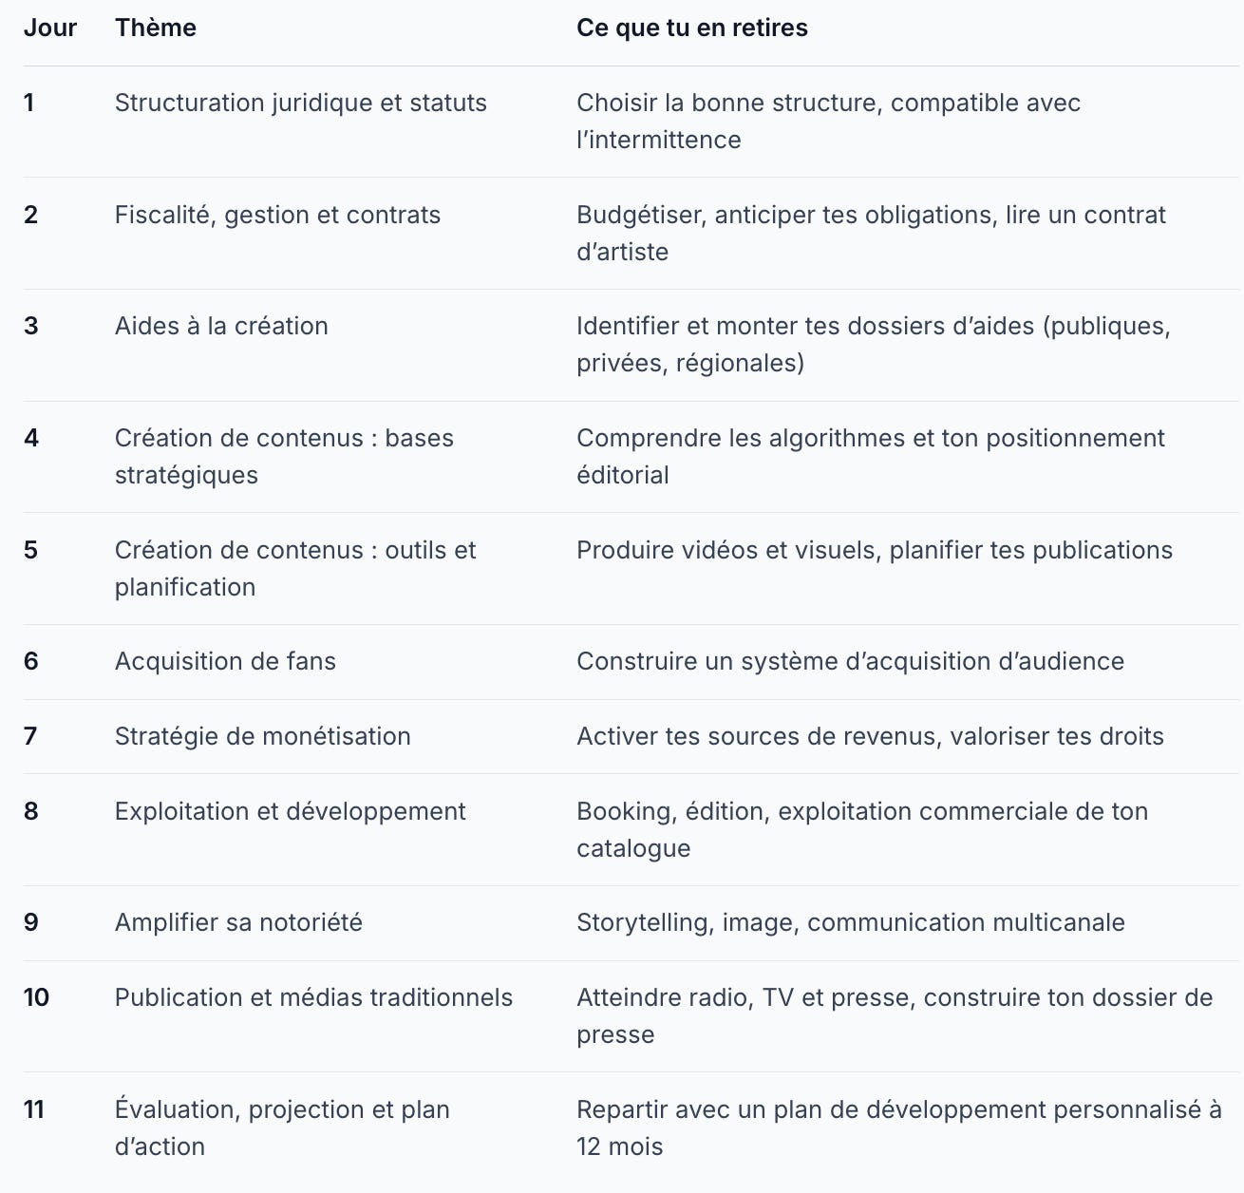Click 'Stratégie de monétisation' theme
The width and height of the screenshot is (1244, 1193).
(x=263, y=736)
